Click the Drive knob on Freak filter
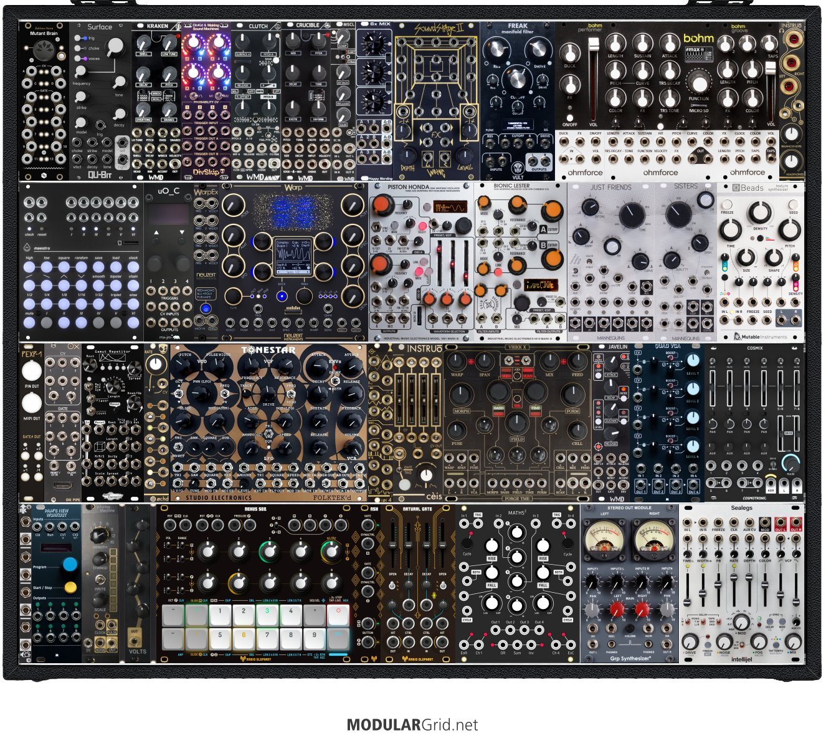826x738 pixels. [539, 49]
